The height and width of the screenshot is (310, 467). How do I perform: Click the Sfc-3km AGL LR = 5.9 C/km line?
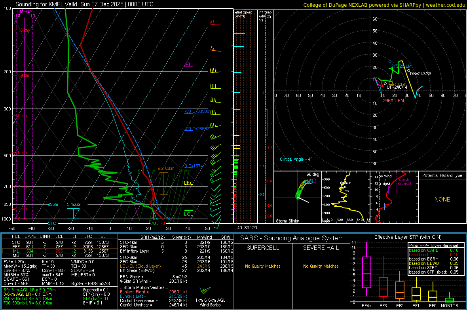click(x=30, y=290)
